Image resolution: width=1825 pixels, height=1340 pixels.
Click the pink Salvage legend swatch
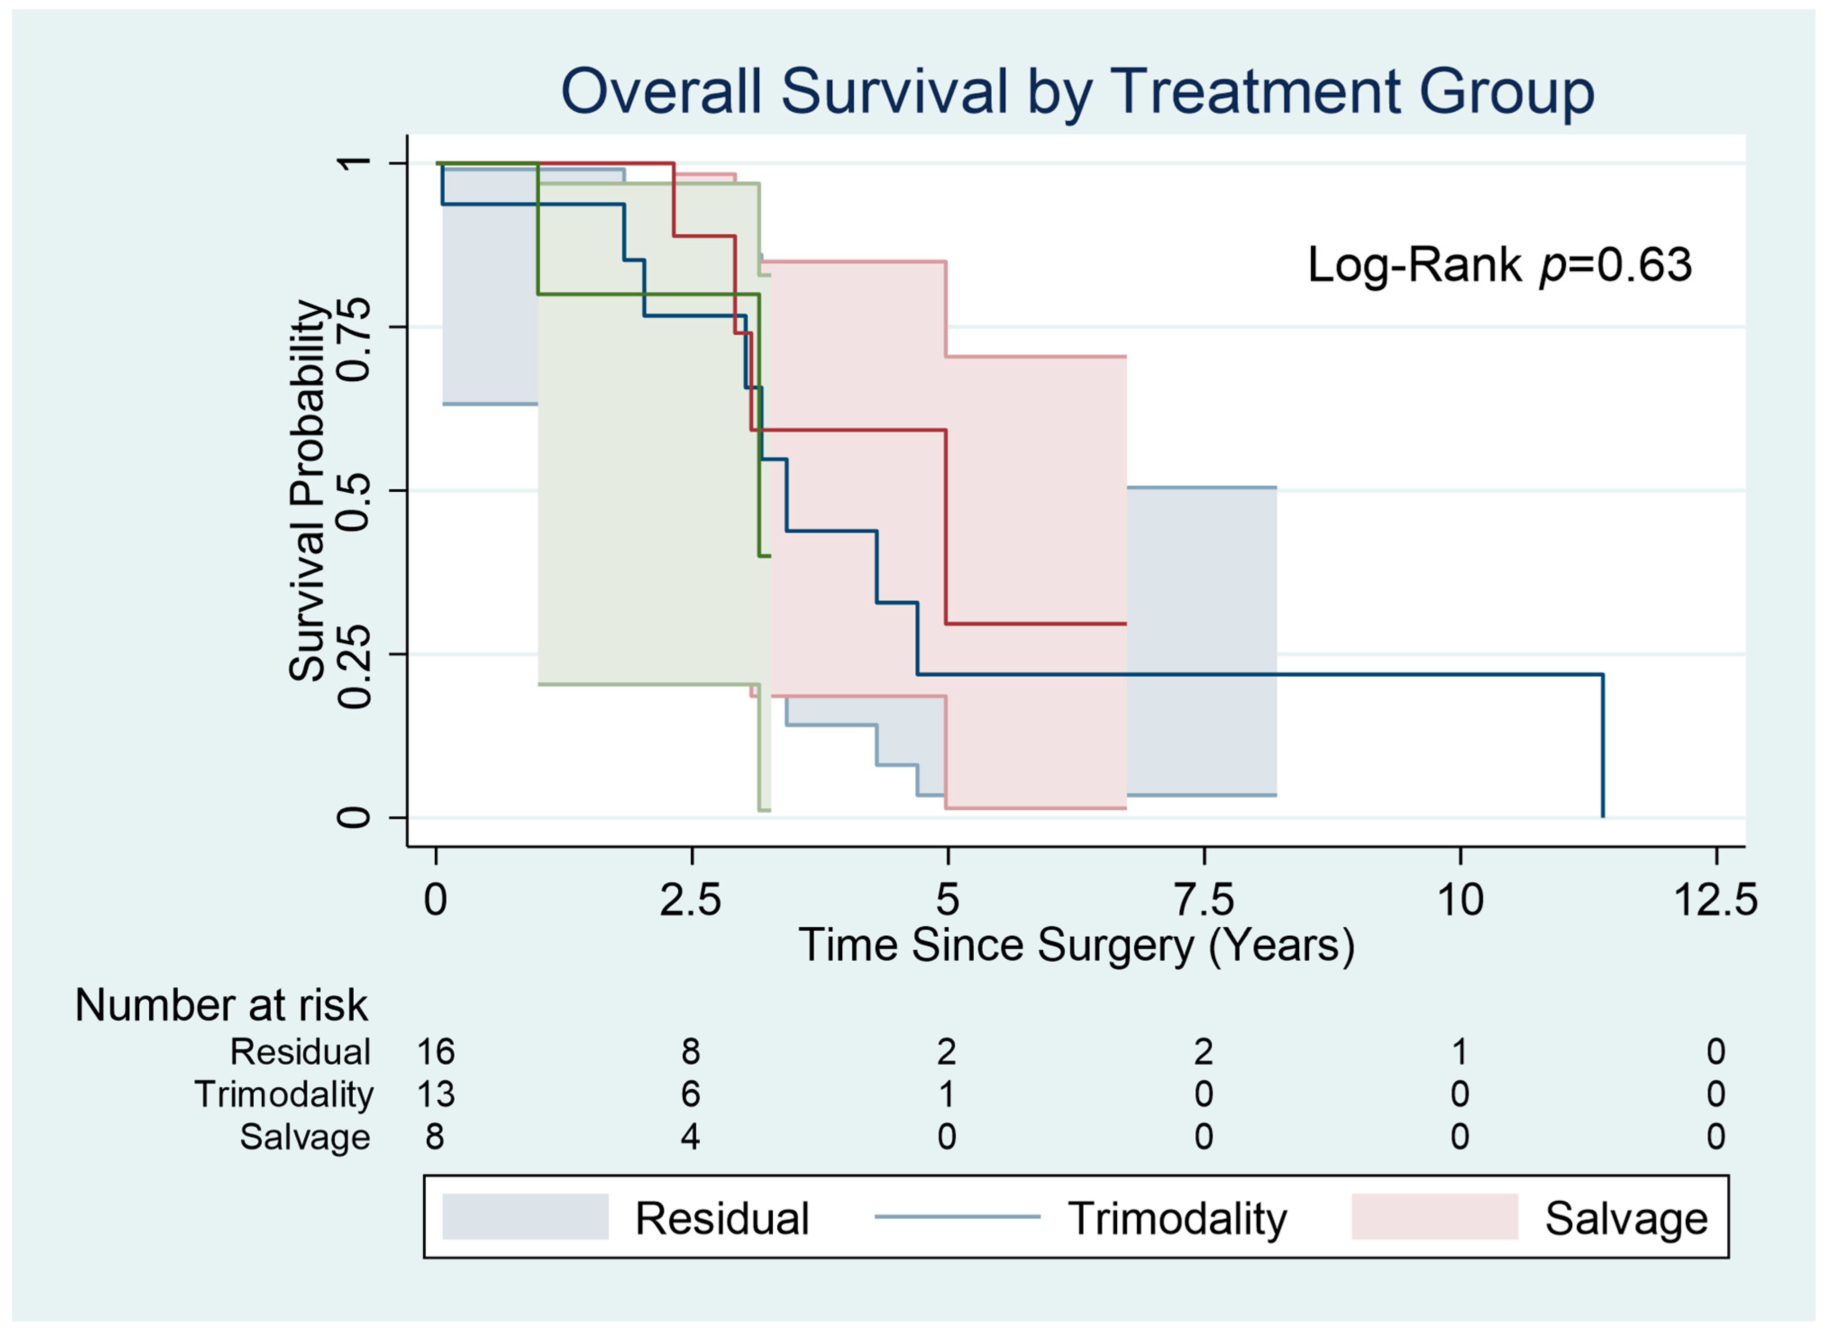[1434, 1217]
